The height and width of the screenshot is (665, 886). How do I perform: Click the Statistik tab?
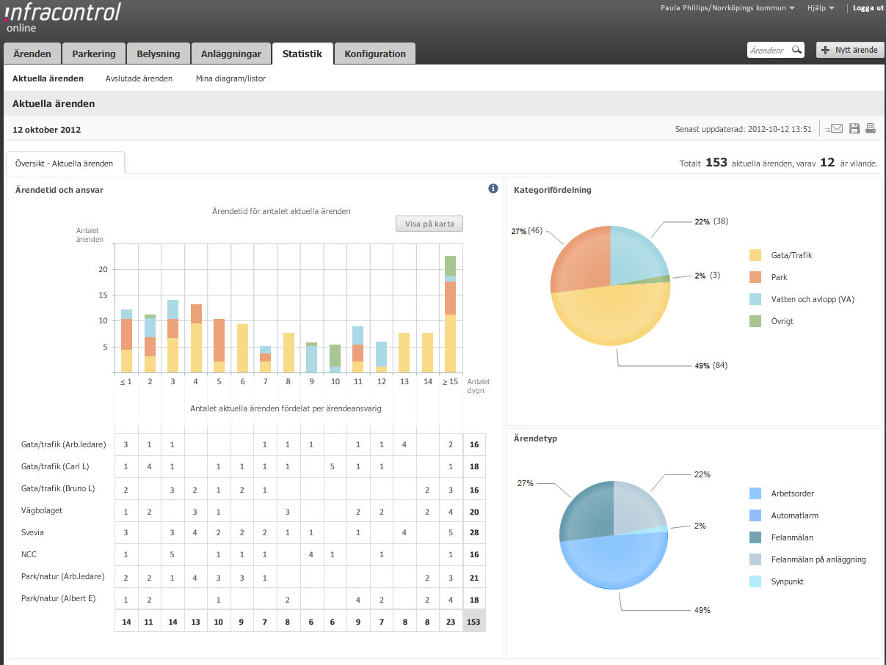pos(302,54)
